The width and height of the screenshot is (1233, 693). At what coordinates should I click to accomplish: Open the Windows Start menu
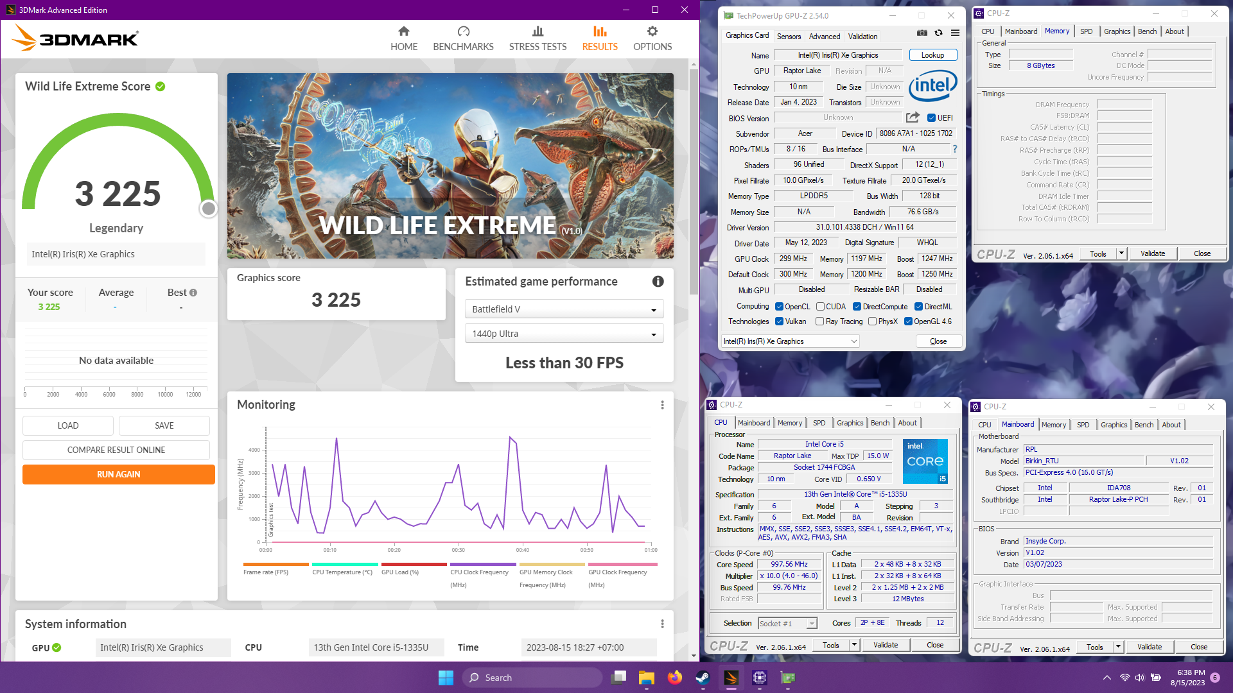[x=446, y=678]
